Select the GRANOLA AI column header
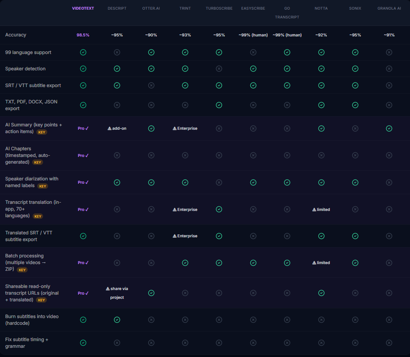This screenshot has width=410, height=357. [389, 8]
